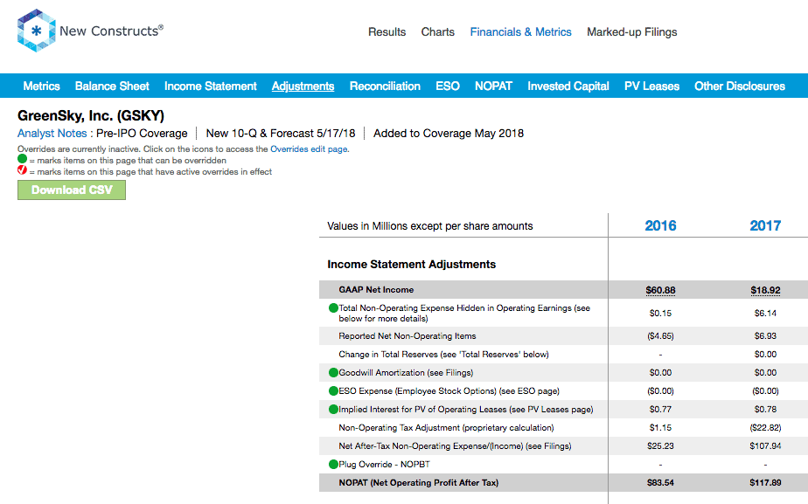
Task: Open the Overrides edit page link
Action: (309, 149)
